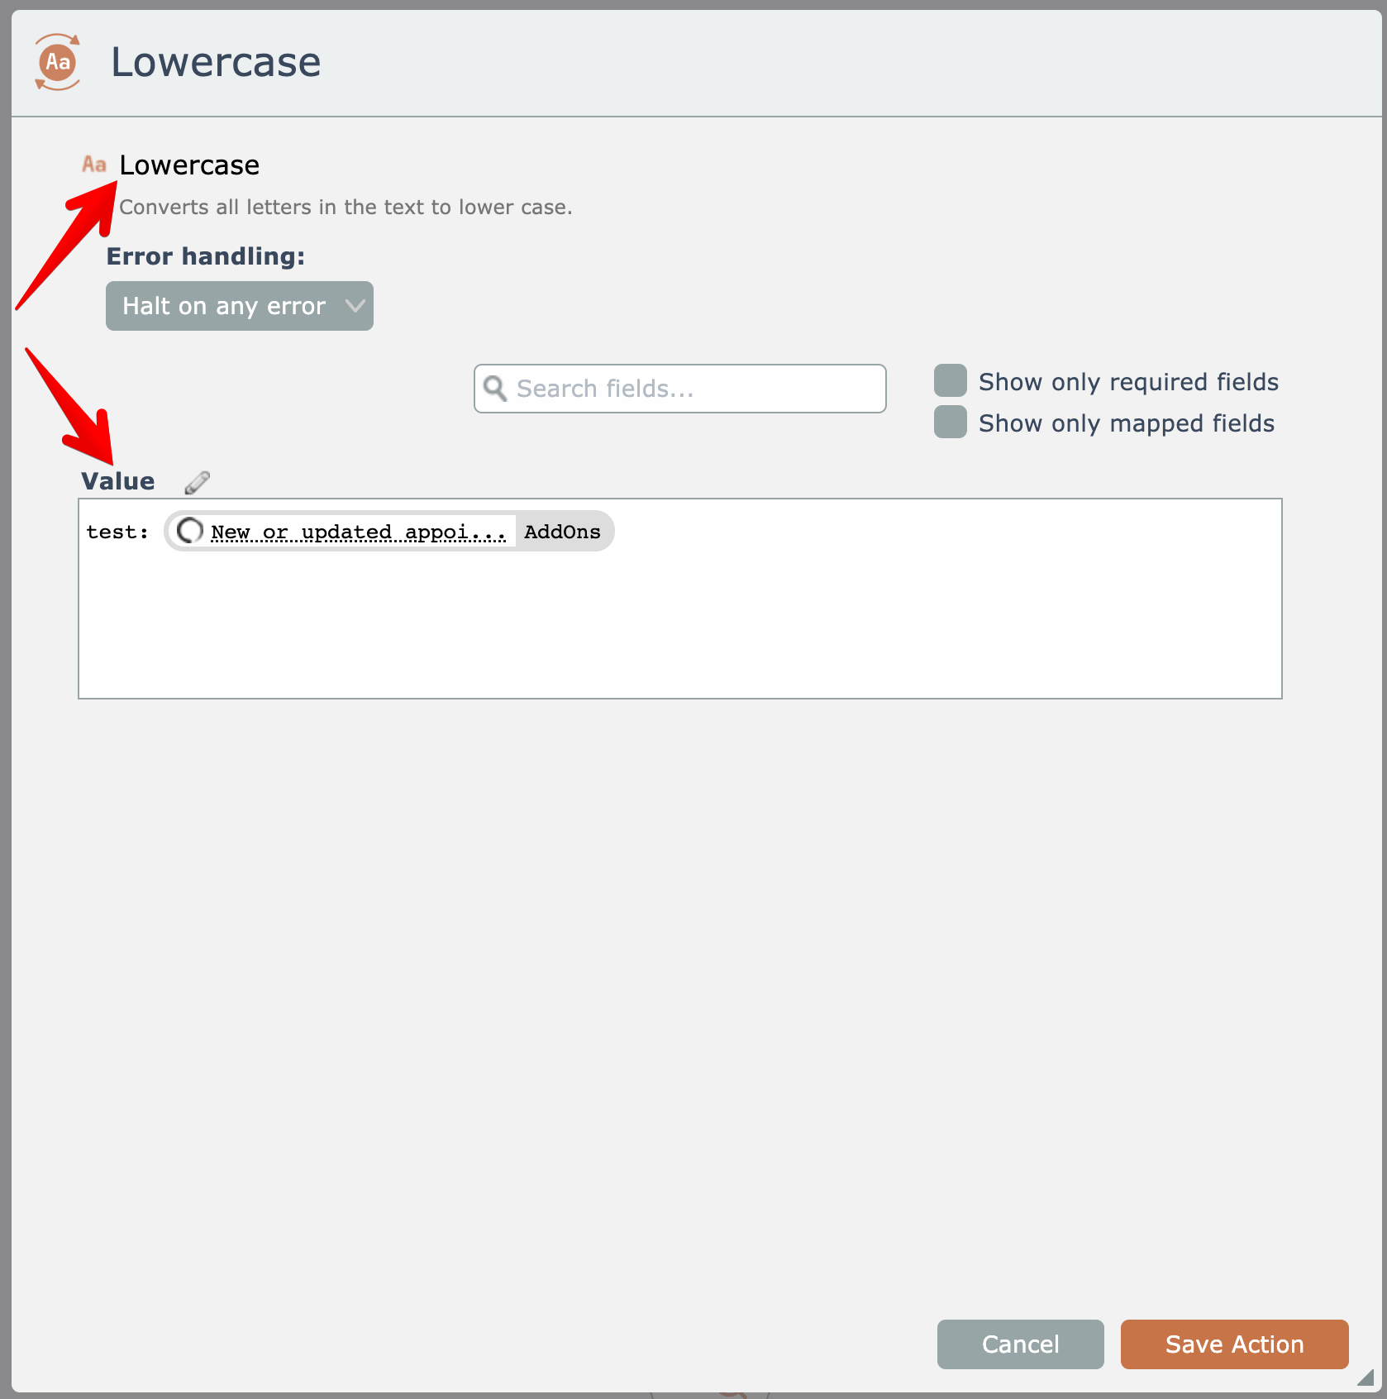Click the pencil edit icon next to Value

197,482
